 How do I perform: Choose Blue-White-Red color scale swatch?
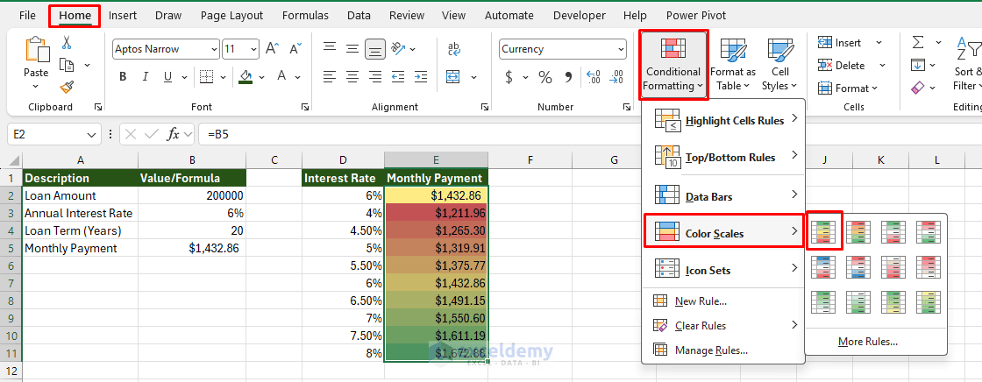click(824, 266)
